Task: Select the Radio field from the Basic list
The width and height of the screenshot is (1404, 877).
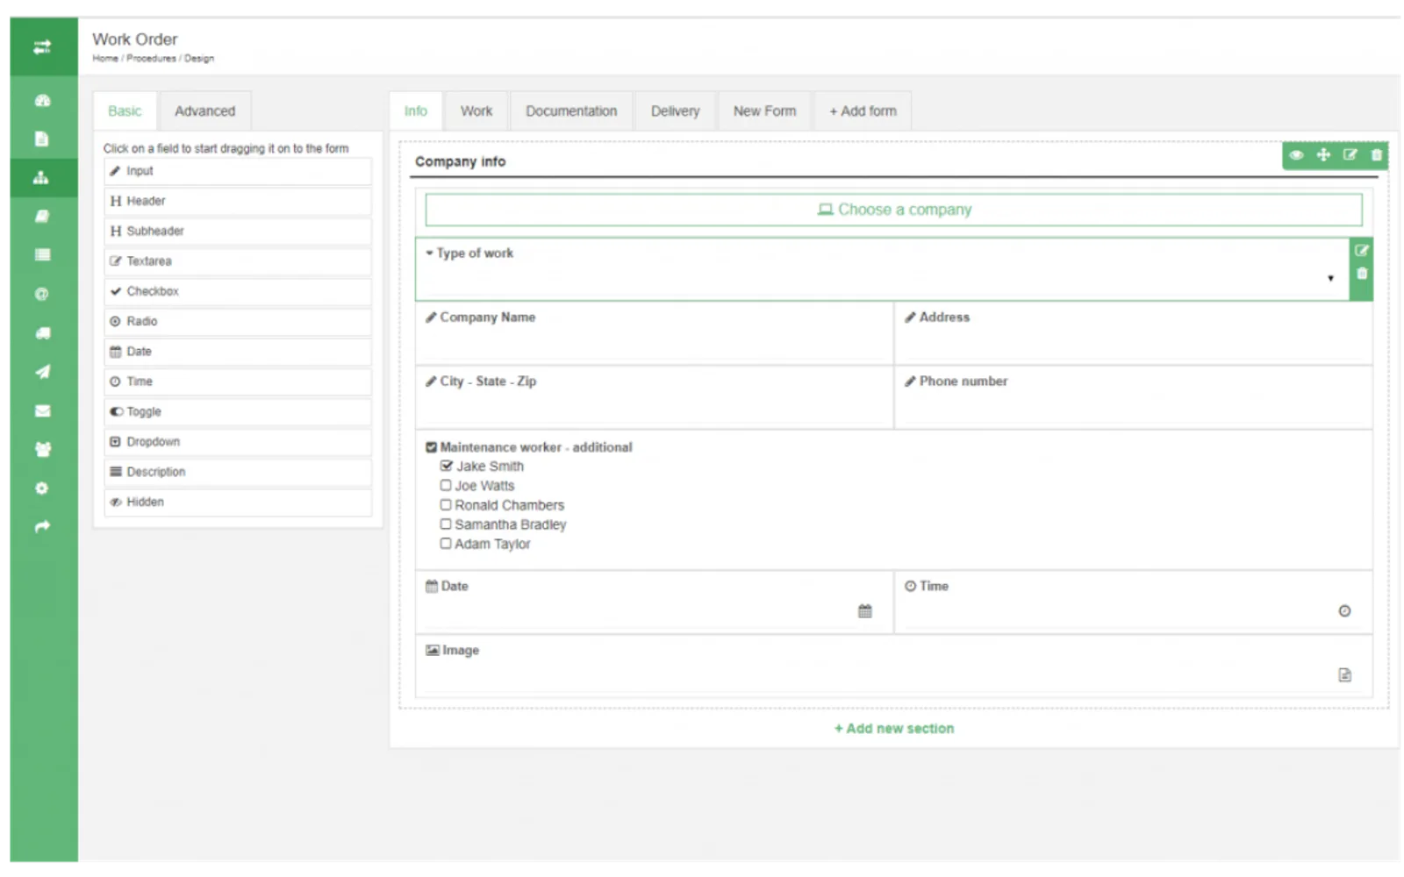Action: click(x=238, y=322)
